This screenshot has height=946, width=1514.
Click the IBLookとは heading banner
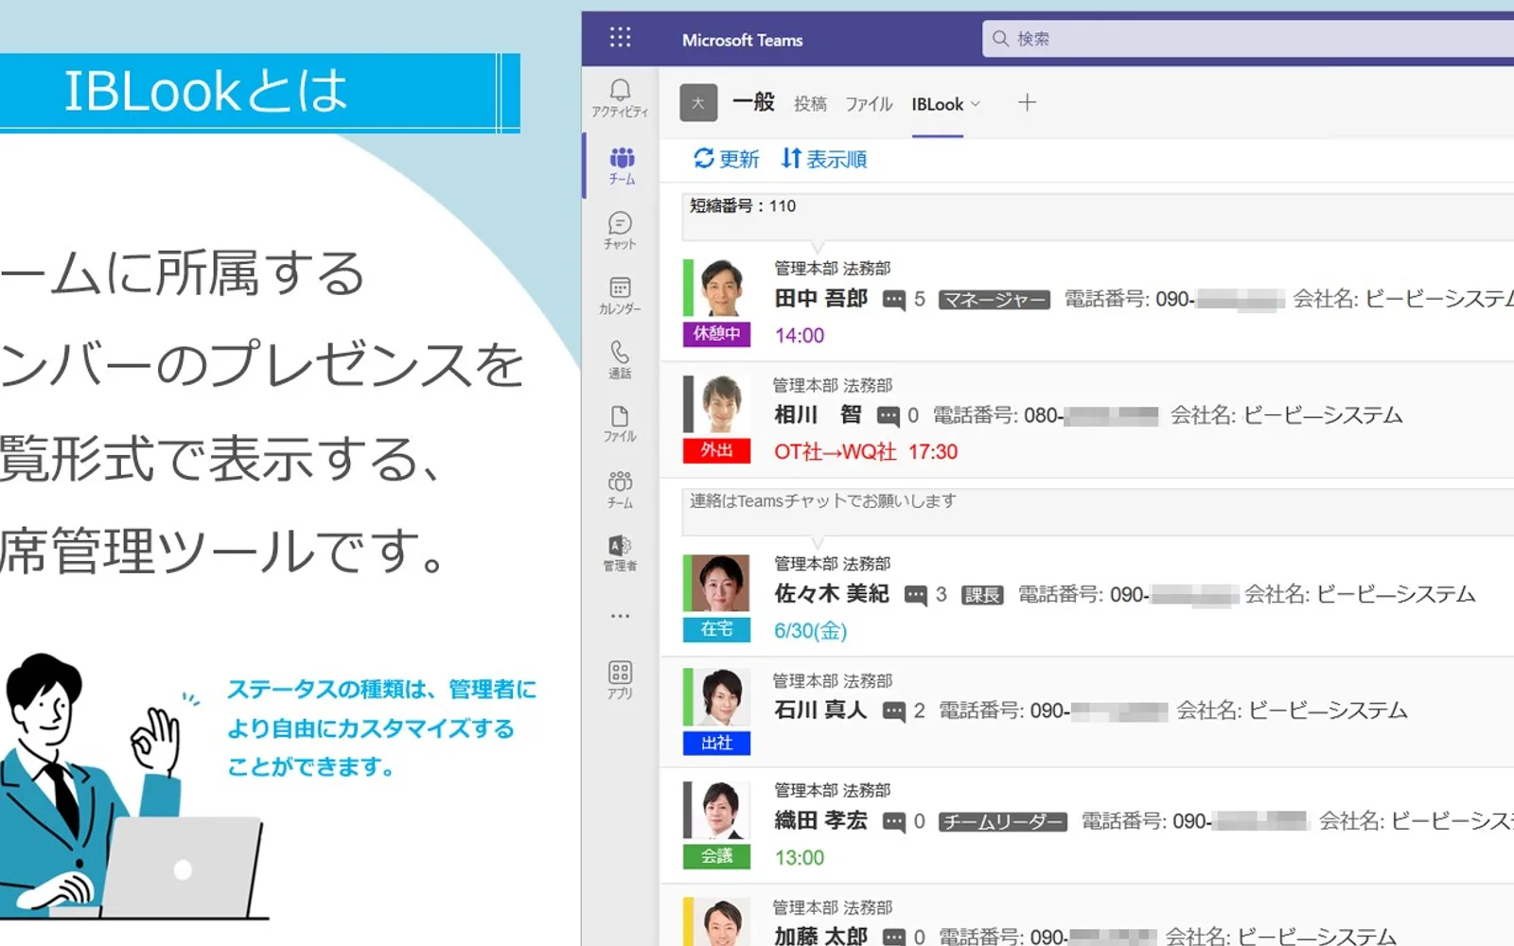[x=259, y=92]
